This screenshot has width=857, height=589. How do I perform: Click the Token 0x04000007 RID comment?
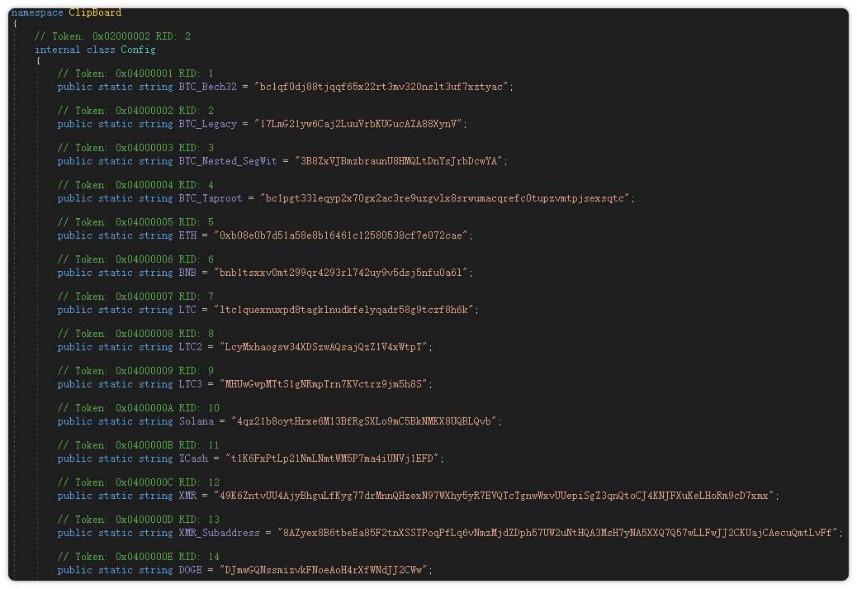[x=135, y=297]
